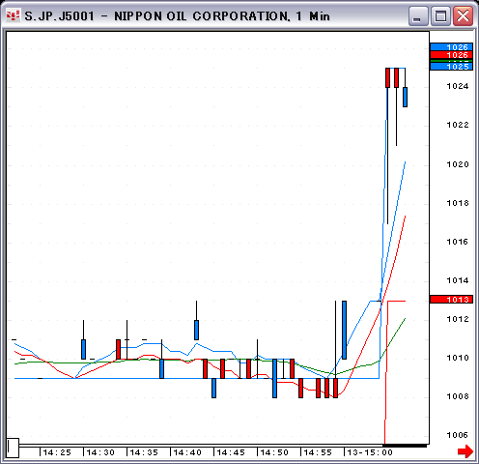Click the small box at bottom-left of chart

click(x=13, y=448)
